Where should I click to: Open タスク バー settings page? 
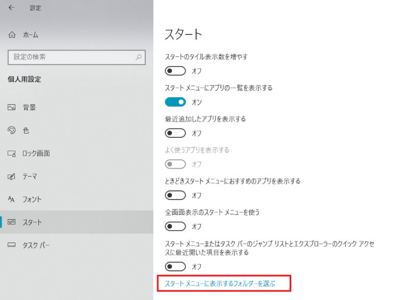pyautogui.click(x=77, y=245)
